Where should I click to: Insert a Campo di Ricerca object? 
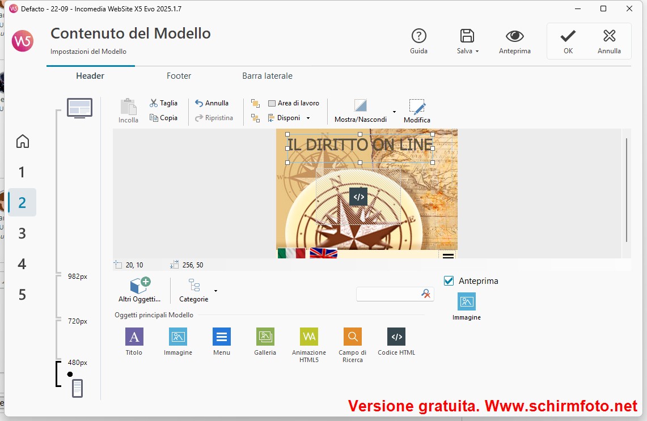353,337
